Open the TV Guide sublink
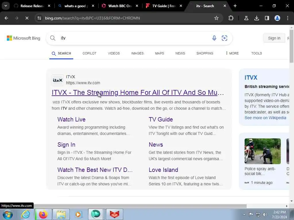 (161, 119)
